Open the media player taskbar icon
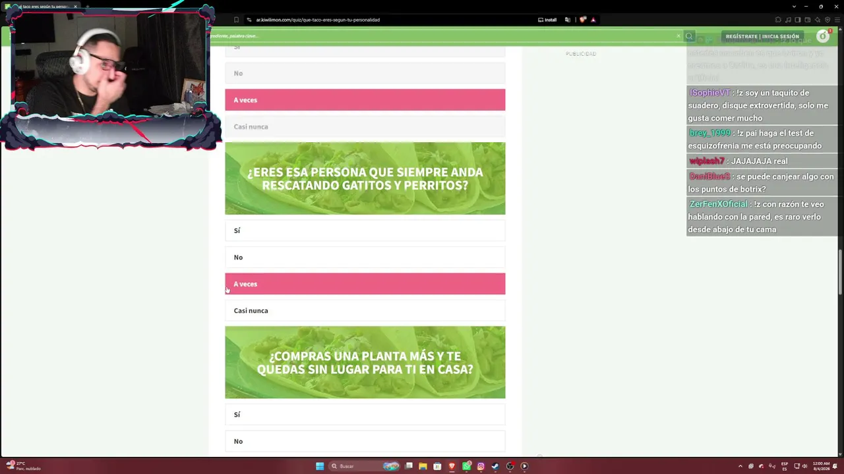 pos(524,466)
